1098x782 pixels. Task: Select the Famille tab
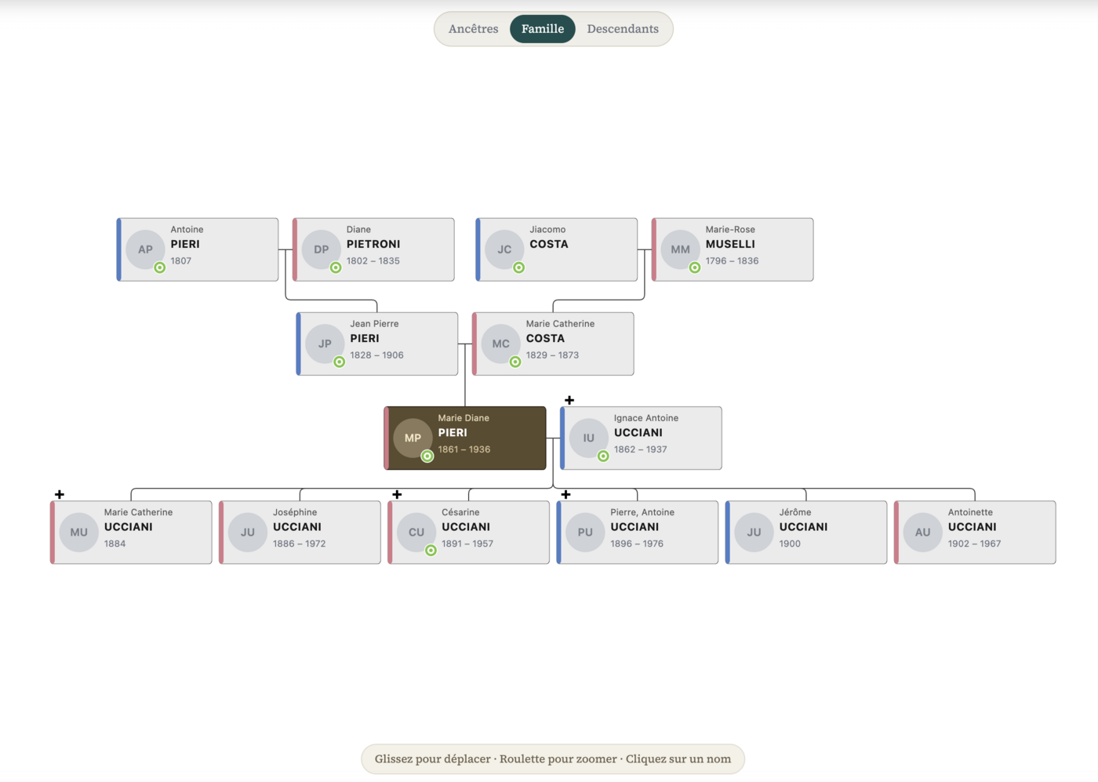coord(543,29)
